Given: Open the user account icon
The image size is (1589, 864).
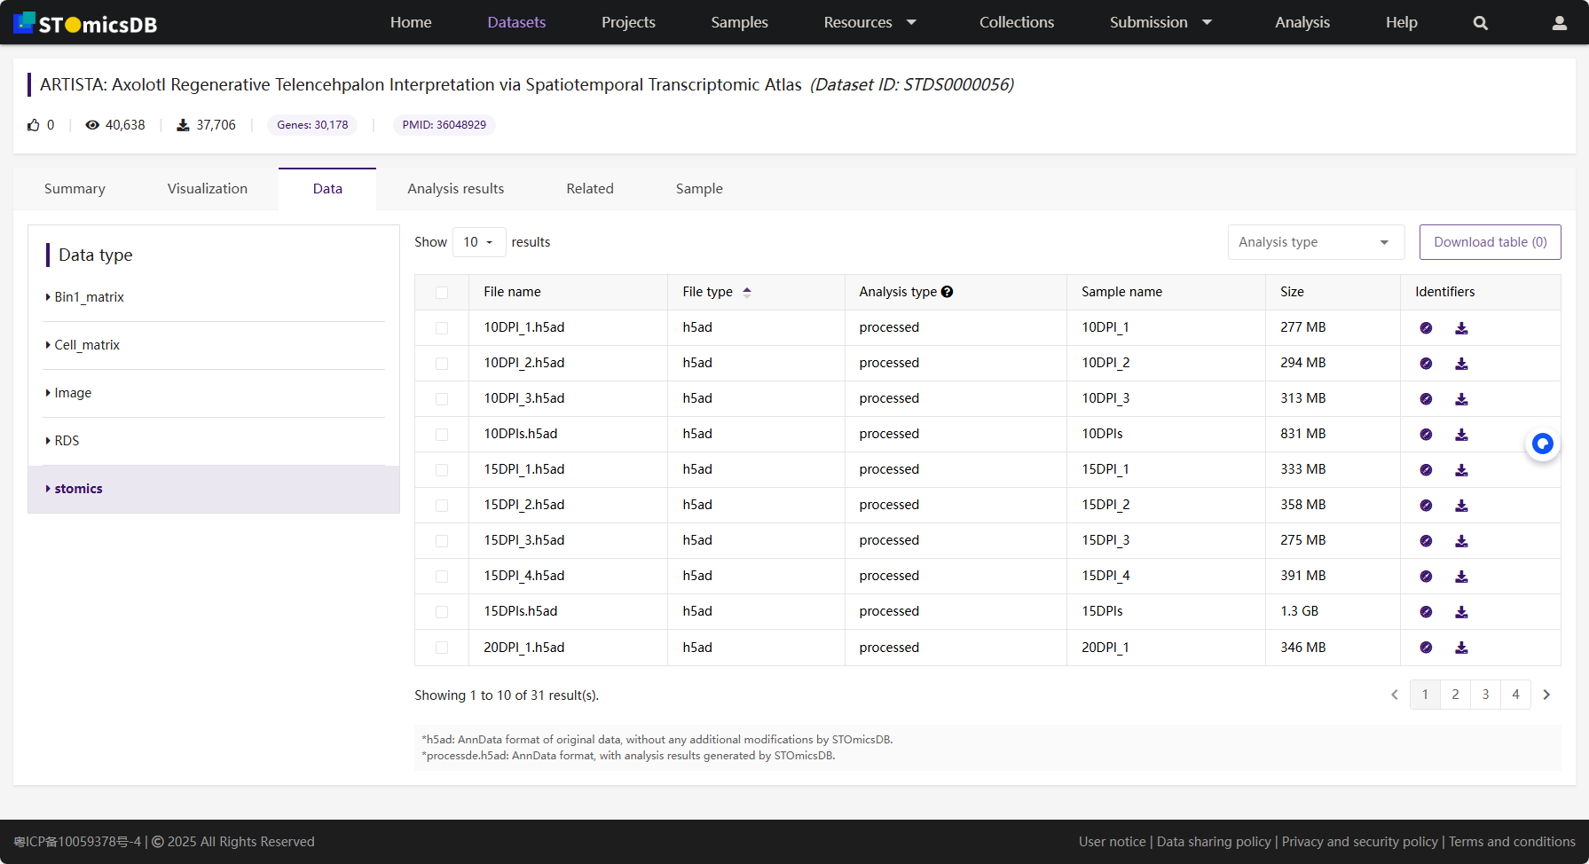Looking at the screenshot, I should point(1559,23).
